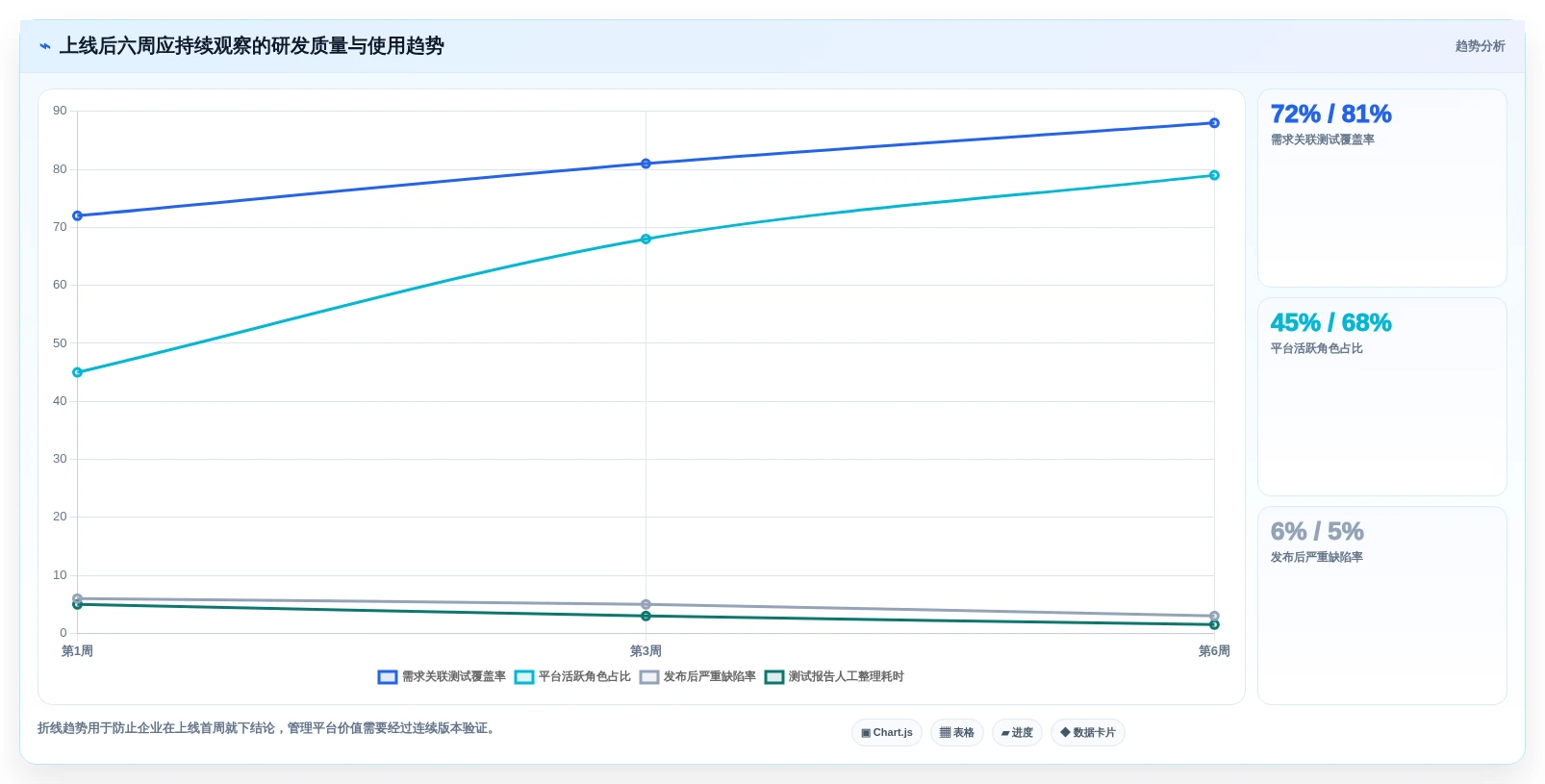Click 需求关联测试覆盖率 card caption

pyautogui.click(x=1323, y=139)
